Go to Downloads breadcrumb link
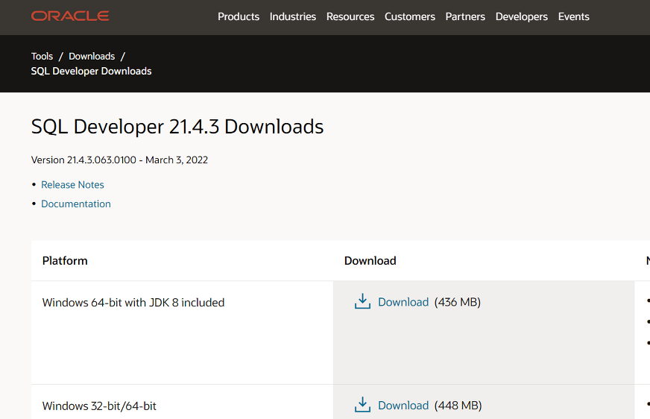The height and width of the screenshot is (419, 650). (92, 57)
